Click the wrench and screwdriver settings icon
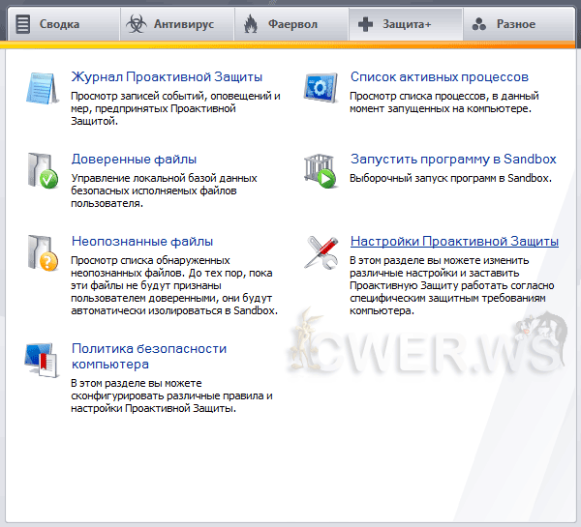This screenshot has width=581, height=527. point(320,251)
